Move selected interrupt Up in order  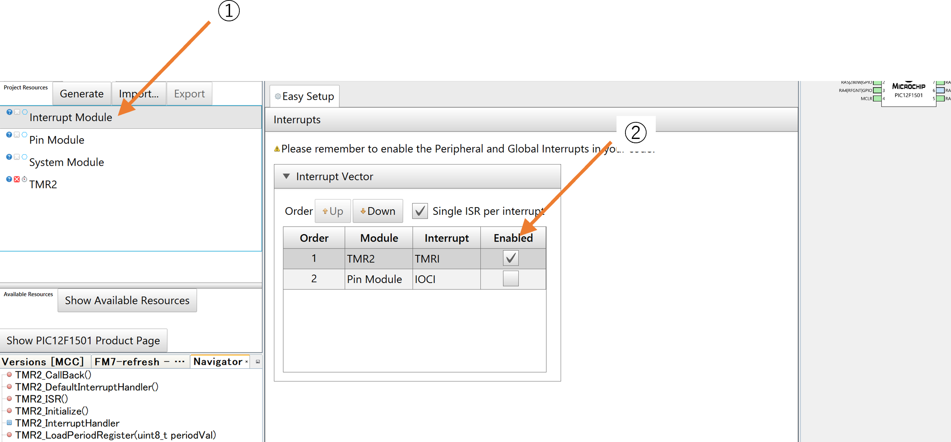[332, 211]
